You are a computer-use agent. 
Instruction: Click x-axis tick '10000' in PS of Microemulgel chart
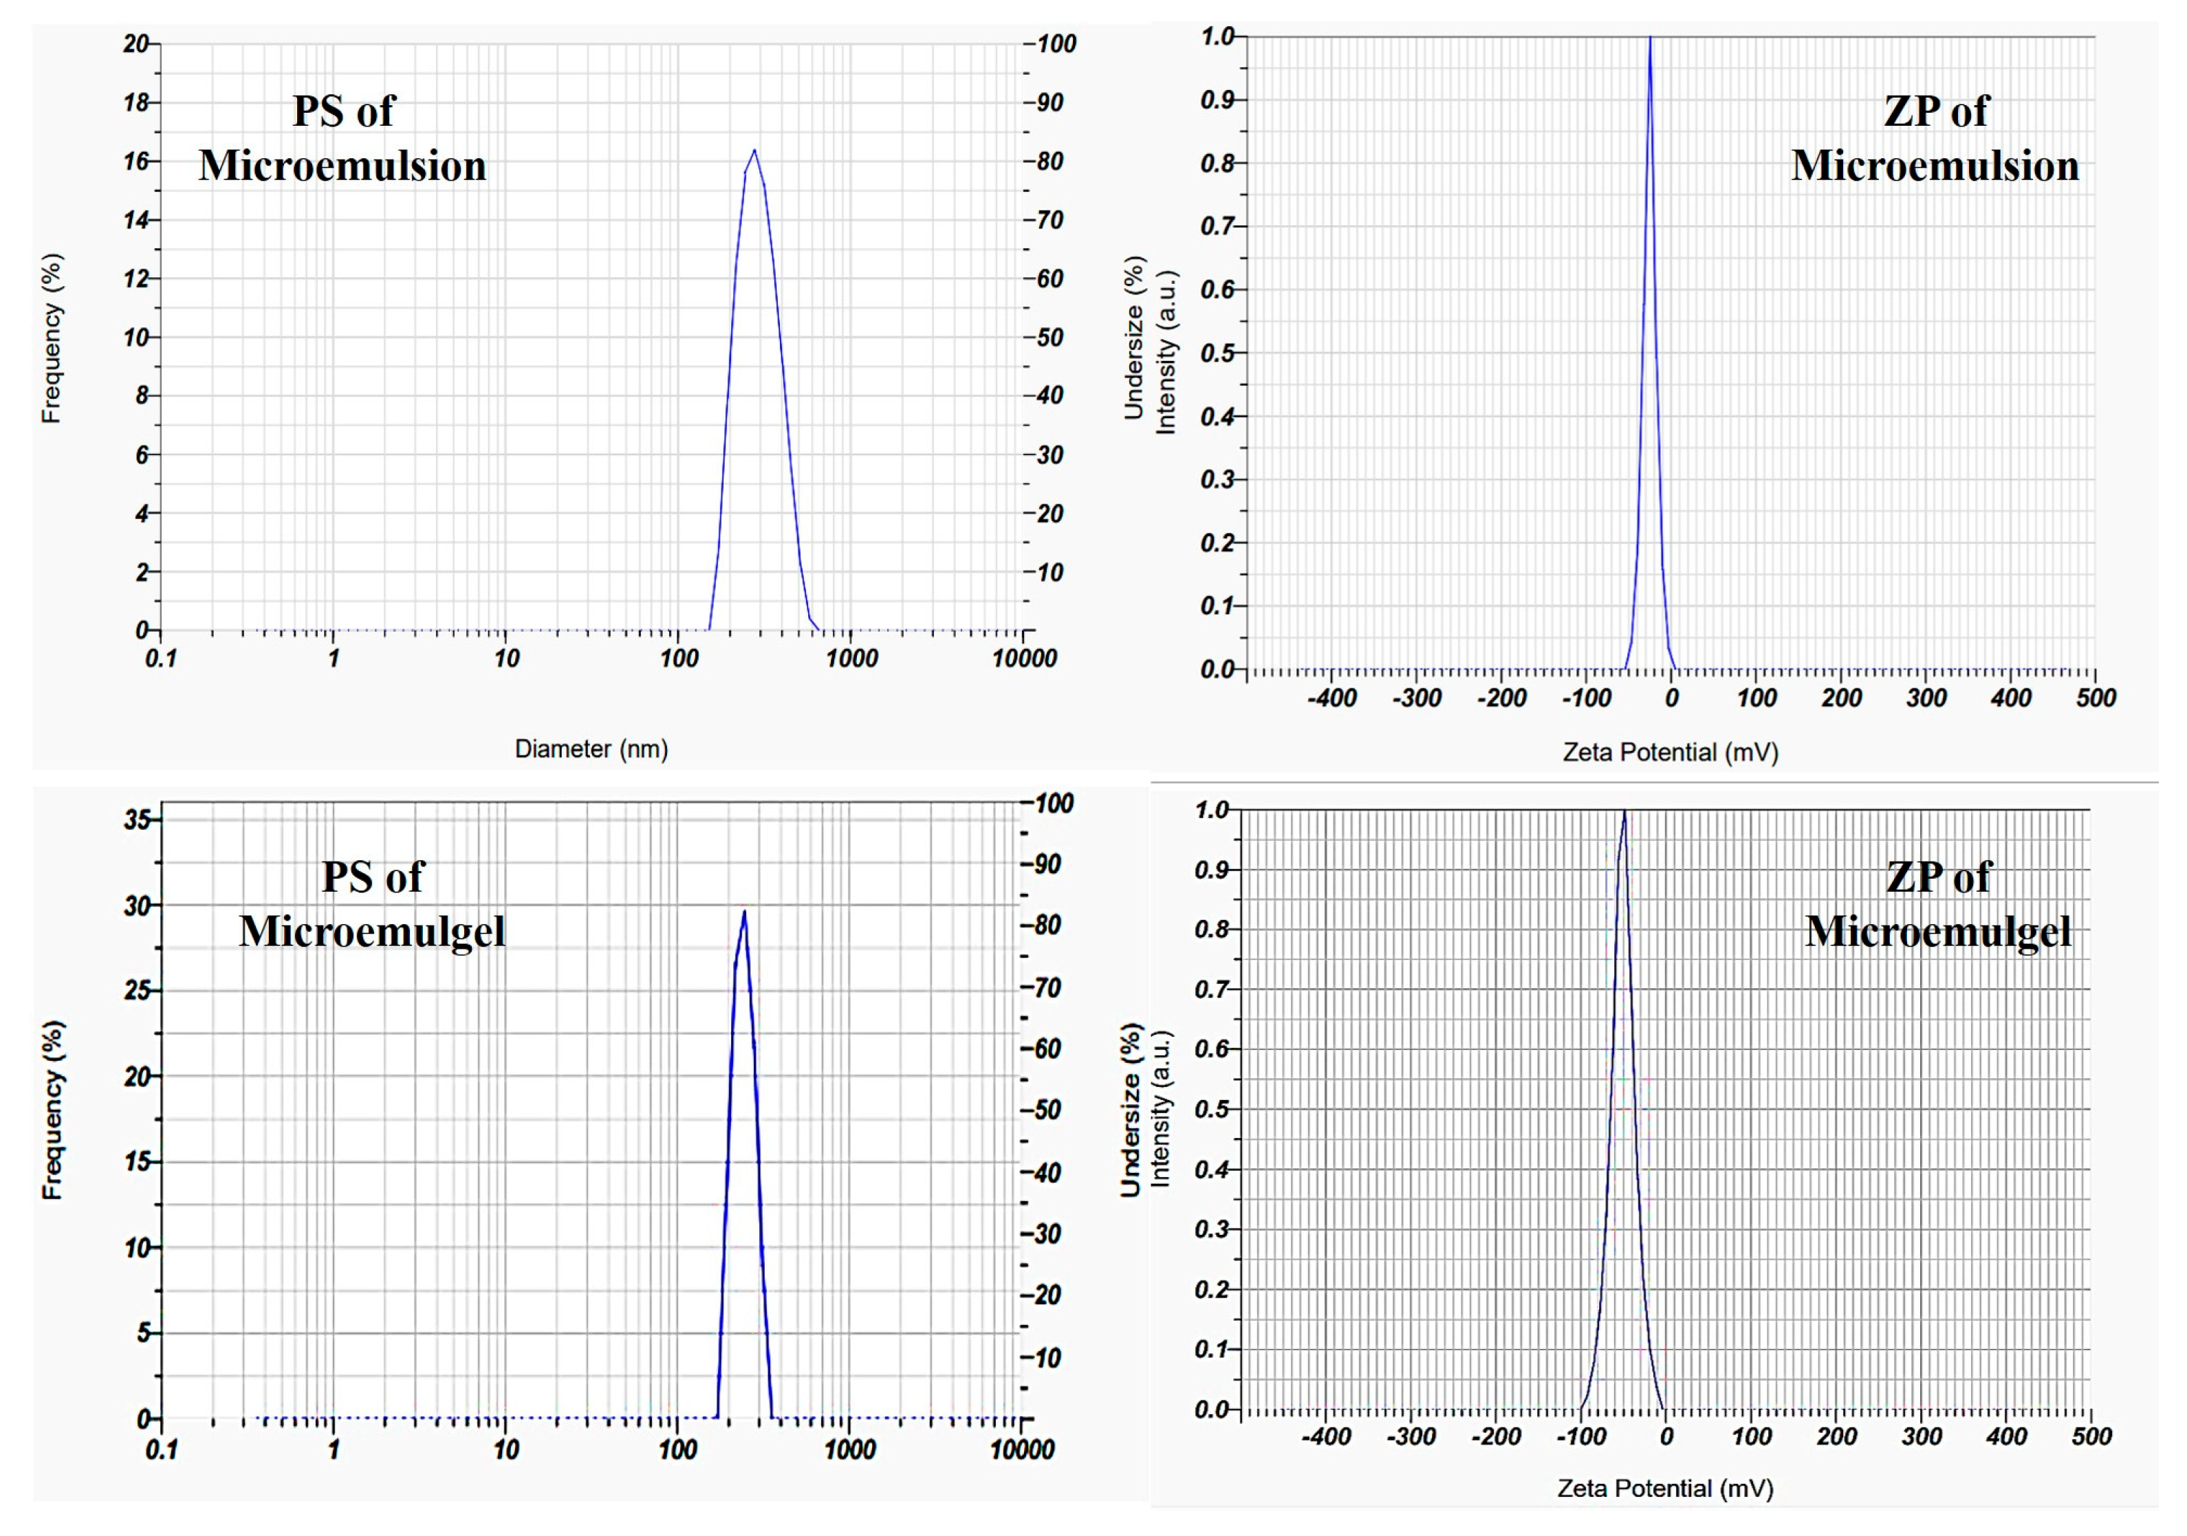point(1022,1450)
